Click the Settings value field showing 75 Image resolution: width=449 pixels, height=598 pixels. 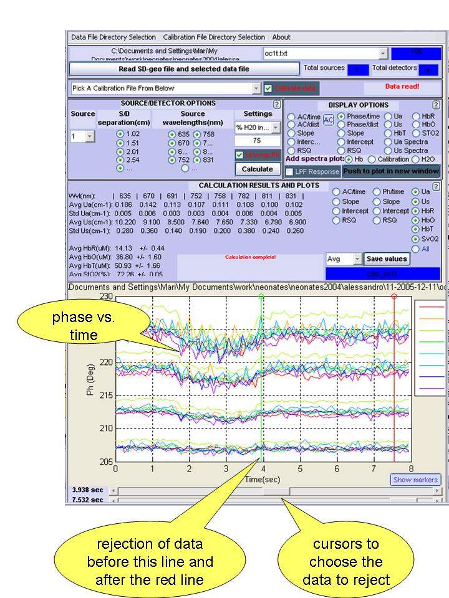pyautogui.click(x=258, y=141)
